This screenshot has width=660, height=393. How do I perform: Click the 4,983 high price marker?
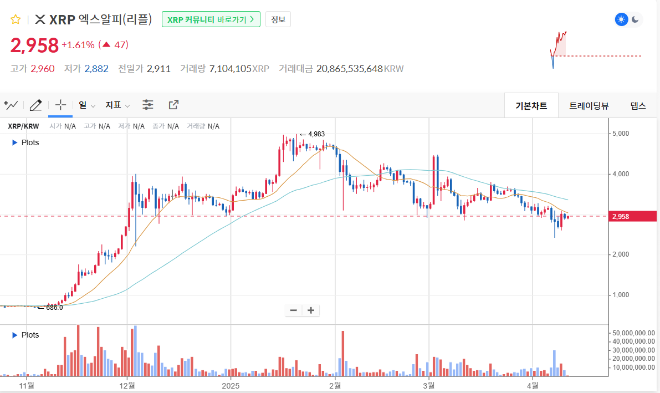313,134
